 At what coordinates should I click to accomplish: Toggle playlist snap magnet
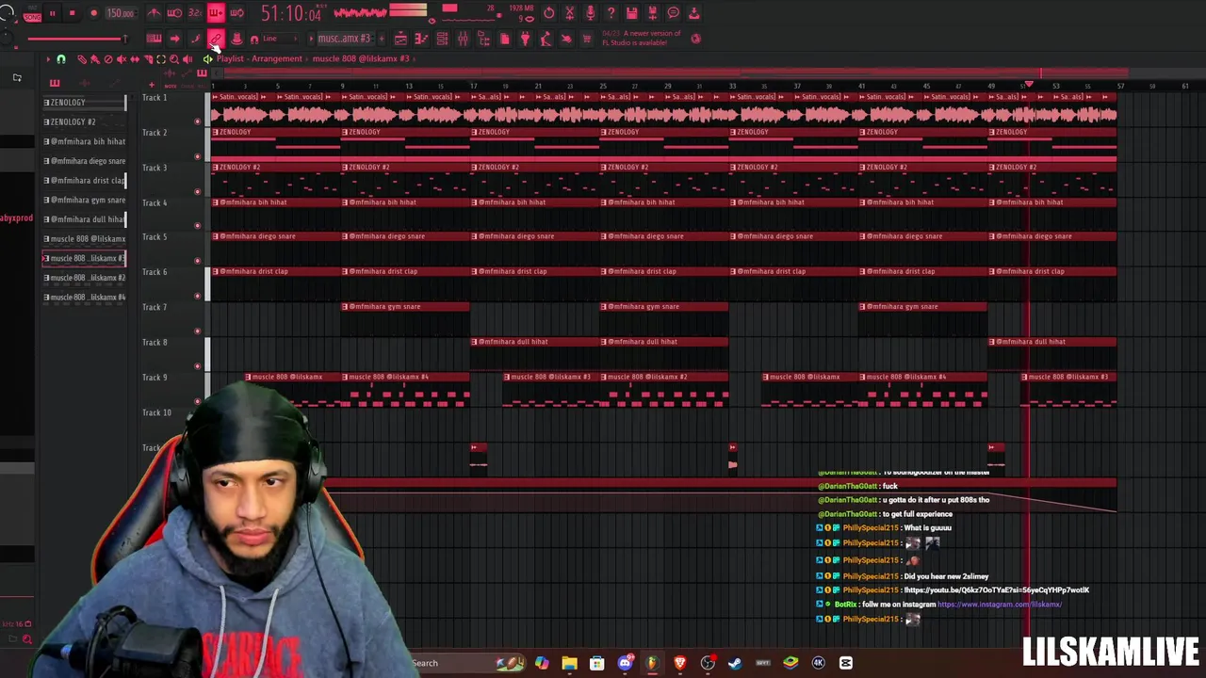(61, 59)
